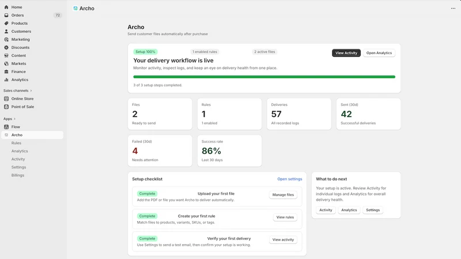Click the Files stat card
The width and height of the screenshot is (461, 259).
(160, 114)
